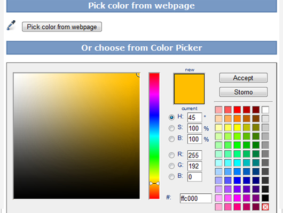Click the Pick color from webpage button

tap(62, 27)
